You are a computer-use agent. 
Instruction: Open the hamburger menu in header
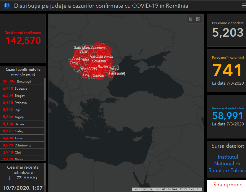[243, 6]
